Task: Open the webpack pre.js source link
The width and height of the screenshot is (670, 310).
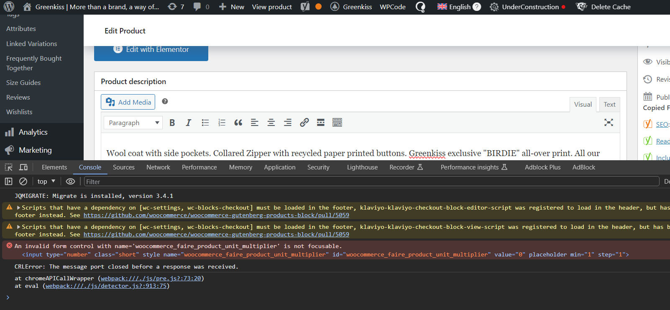Action: 151,278
